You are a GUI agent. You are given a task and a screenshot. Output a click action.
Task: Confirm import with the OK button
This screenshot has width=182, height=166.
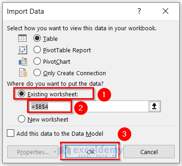pos(91,152)
